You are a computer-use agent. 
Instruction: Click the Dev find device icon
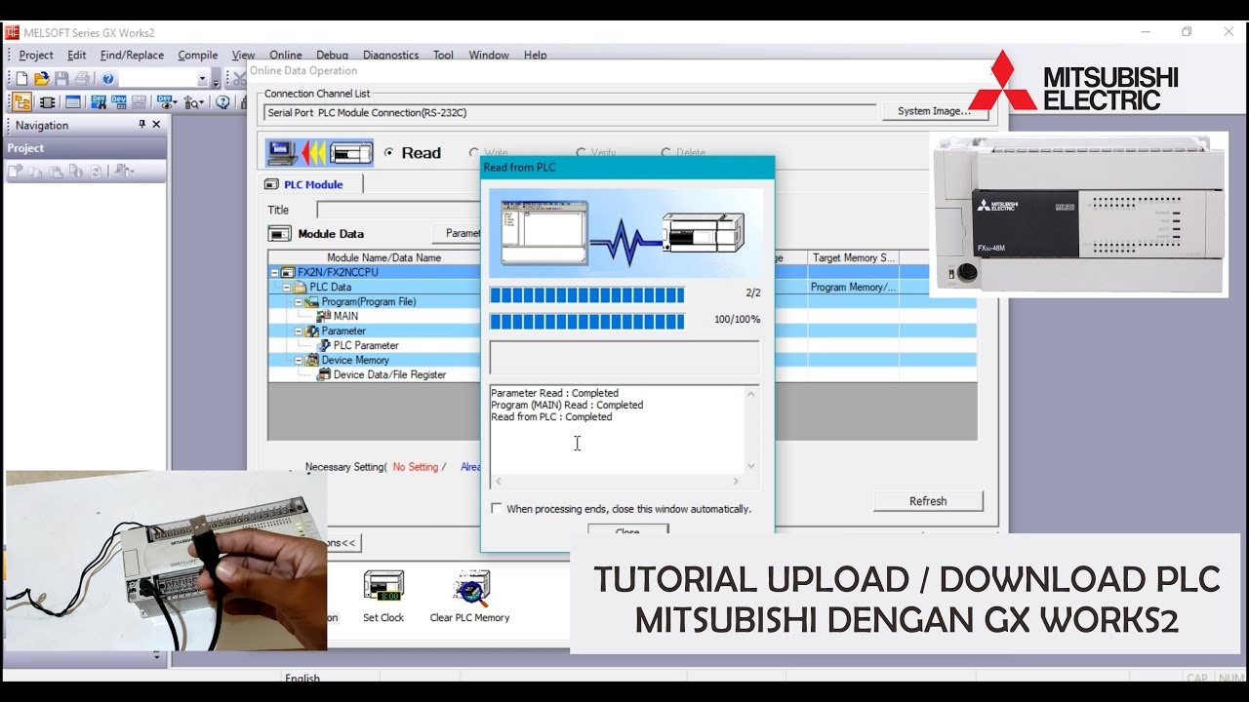click(x=99, y=102)
